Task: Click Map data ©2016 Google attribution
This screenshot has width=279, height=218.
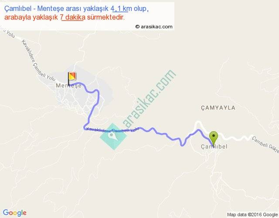Action: (x=252, y=215)
